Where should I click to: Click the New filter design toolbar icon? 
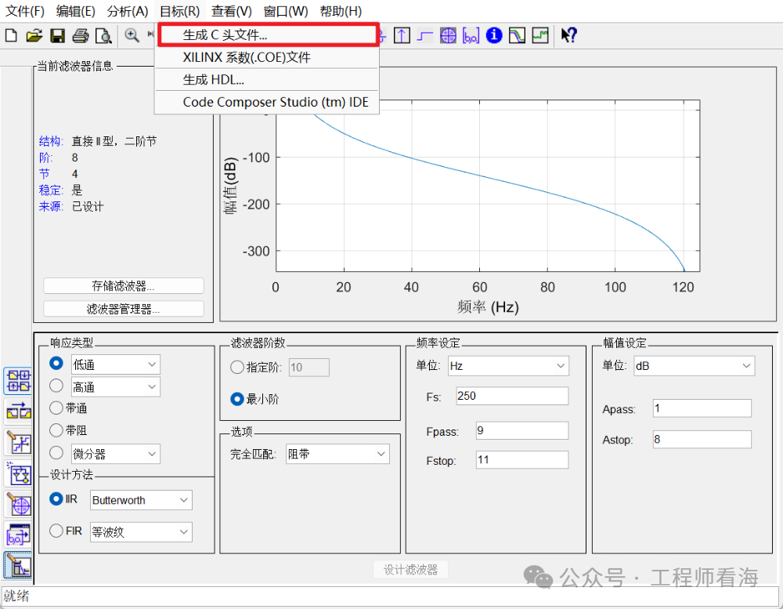click(11, 35)
